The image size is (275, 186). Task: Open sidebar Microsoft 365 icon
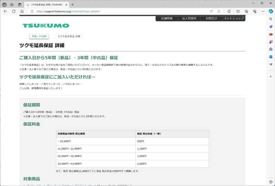[x=271, y=49]
